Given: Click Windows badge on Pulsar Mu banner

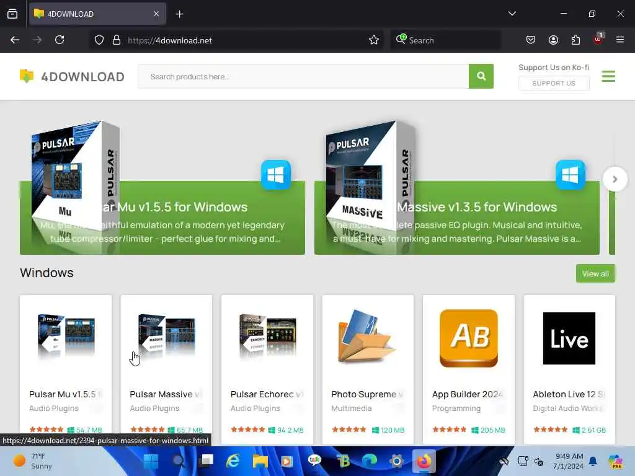Looking at the screenshot, I should [276, 175].
